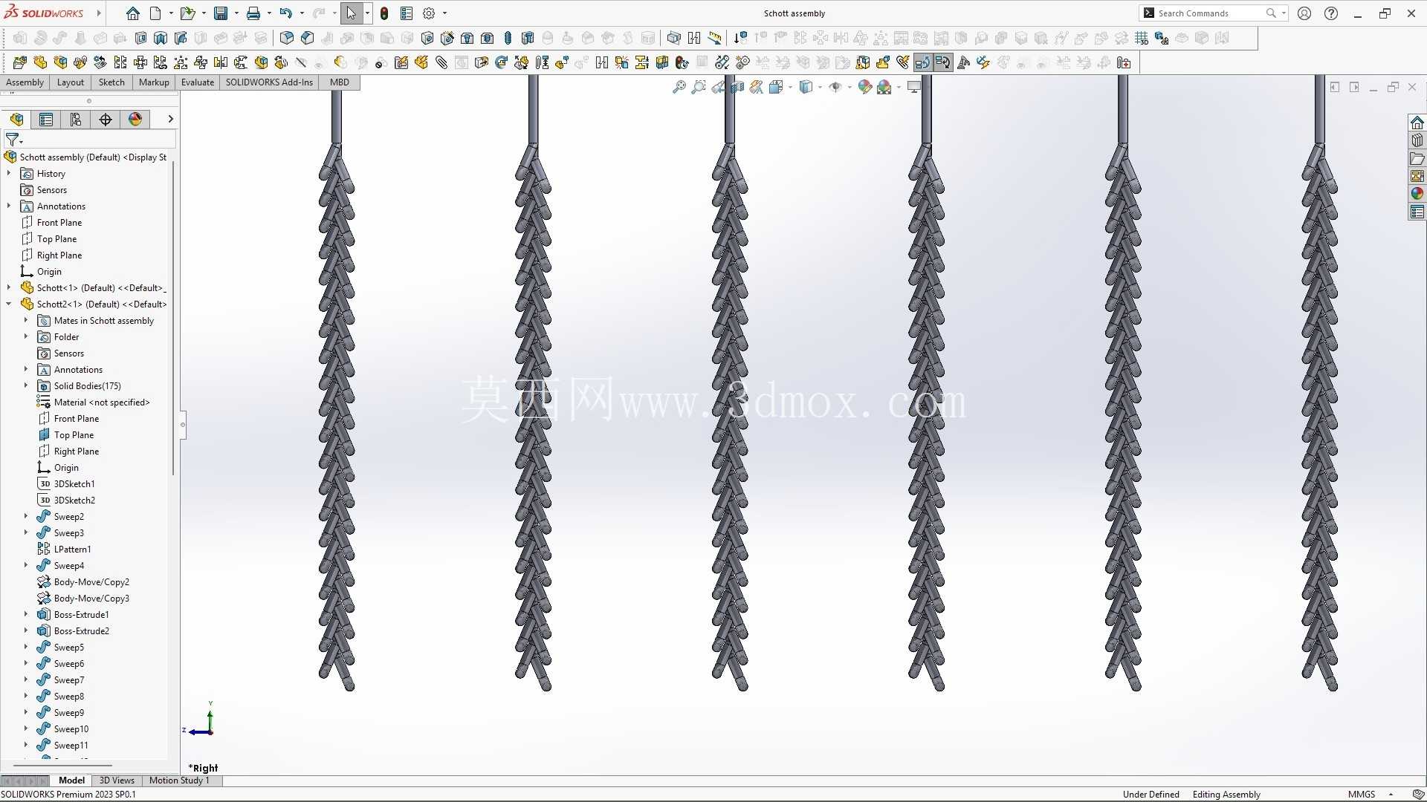Open the Design Library pane icon
The width and height of the screenshot is (1427, 802).
coord(1417,140)
